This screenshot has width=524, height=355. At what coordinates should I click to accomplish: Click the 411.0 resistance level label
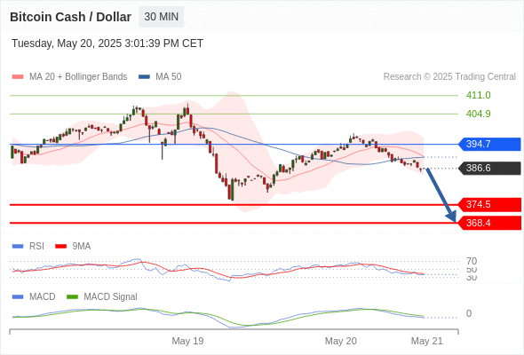click(478, 95)
